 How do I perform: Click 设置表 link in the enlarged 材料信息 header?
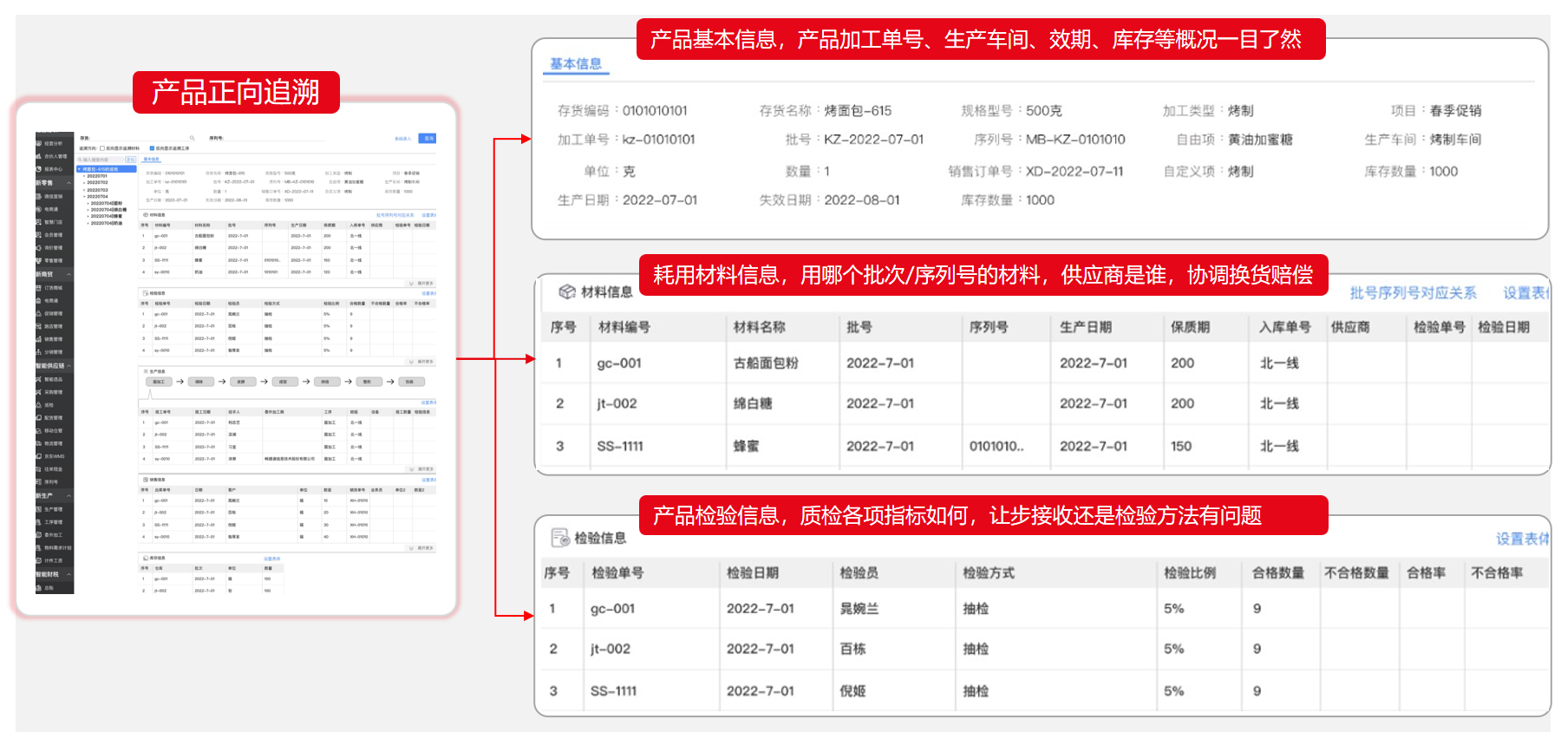[x=1525, y=293]
